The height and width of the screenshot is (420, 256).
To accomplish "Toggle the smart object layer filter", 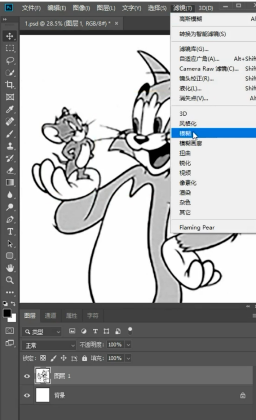I will tap(118, 332).
